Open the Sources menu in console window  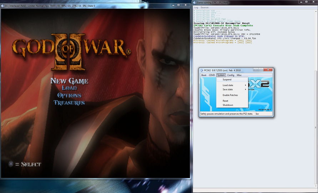tap(205, 8)
